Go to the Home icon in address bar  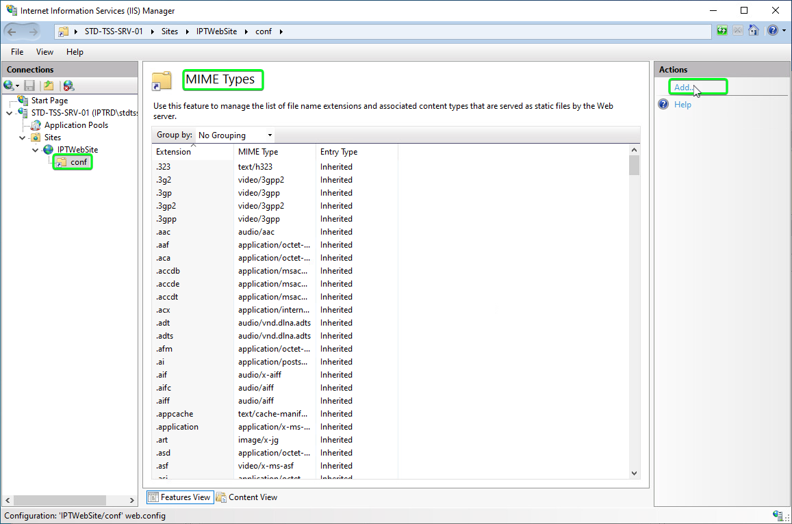click(754, 31)
